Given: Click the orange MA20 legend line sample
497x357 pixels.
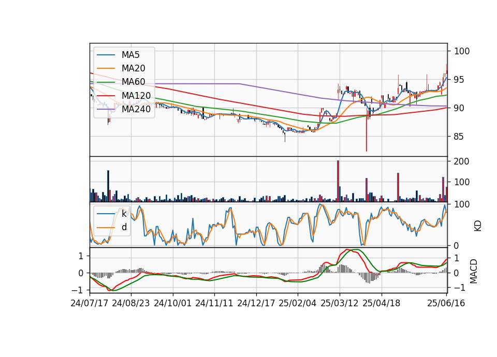Looking at the screenshot, I should click(x=106, y=68).
